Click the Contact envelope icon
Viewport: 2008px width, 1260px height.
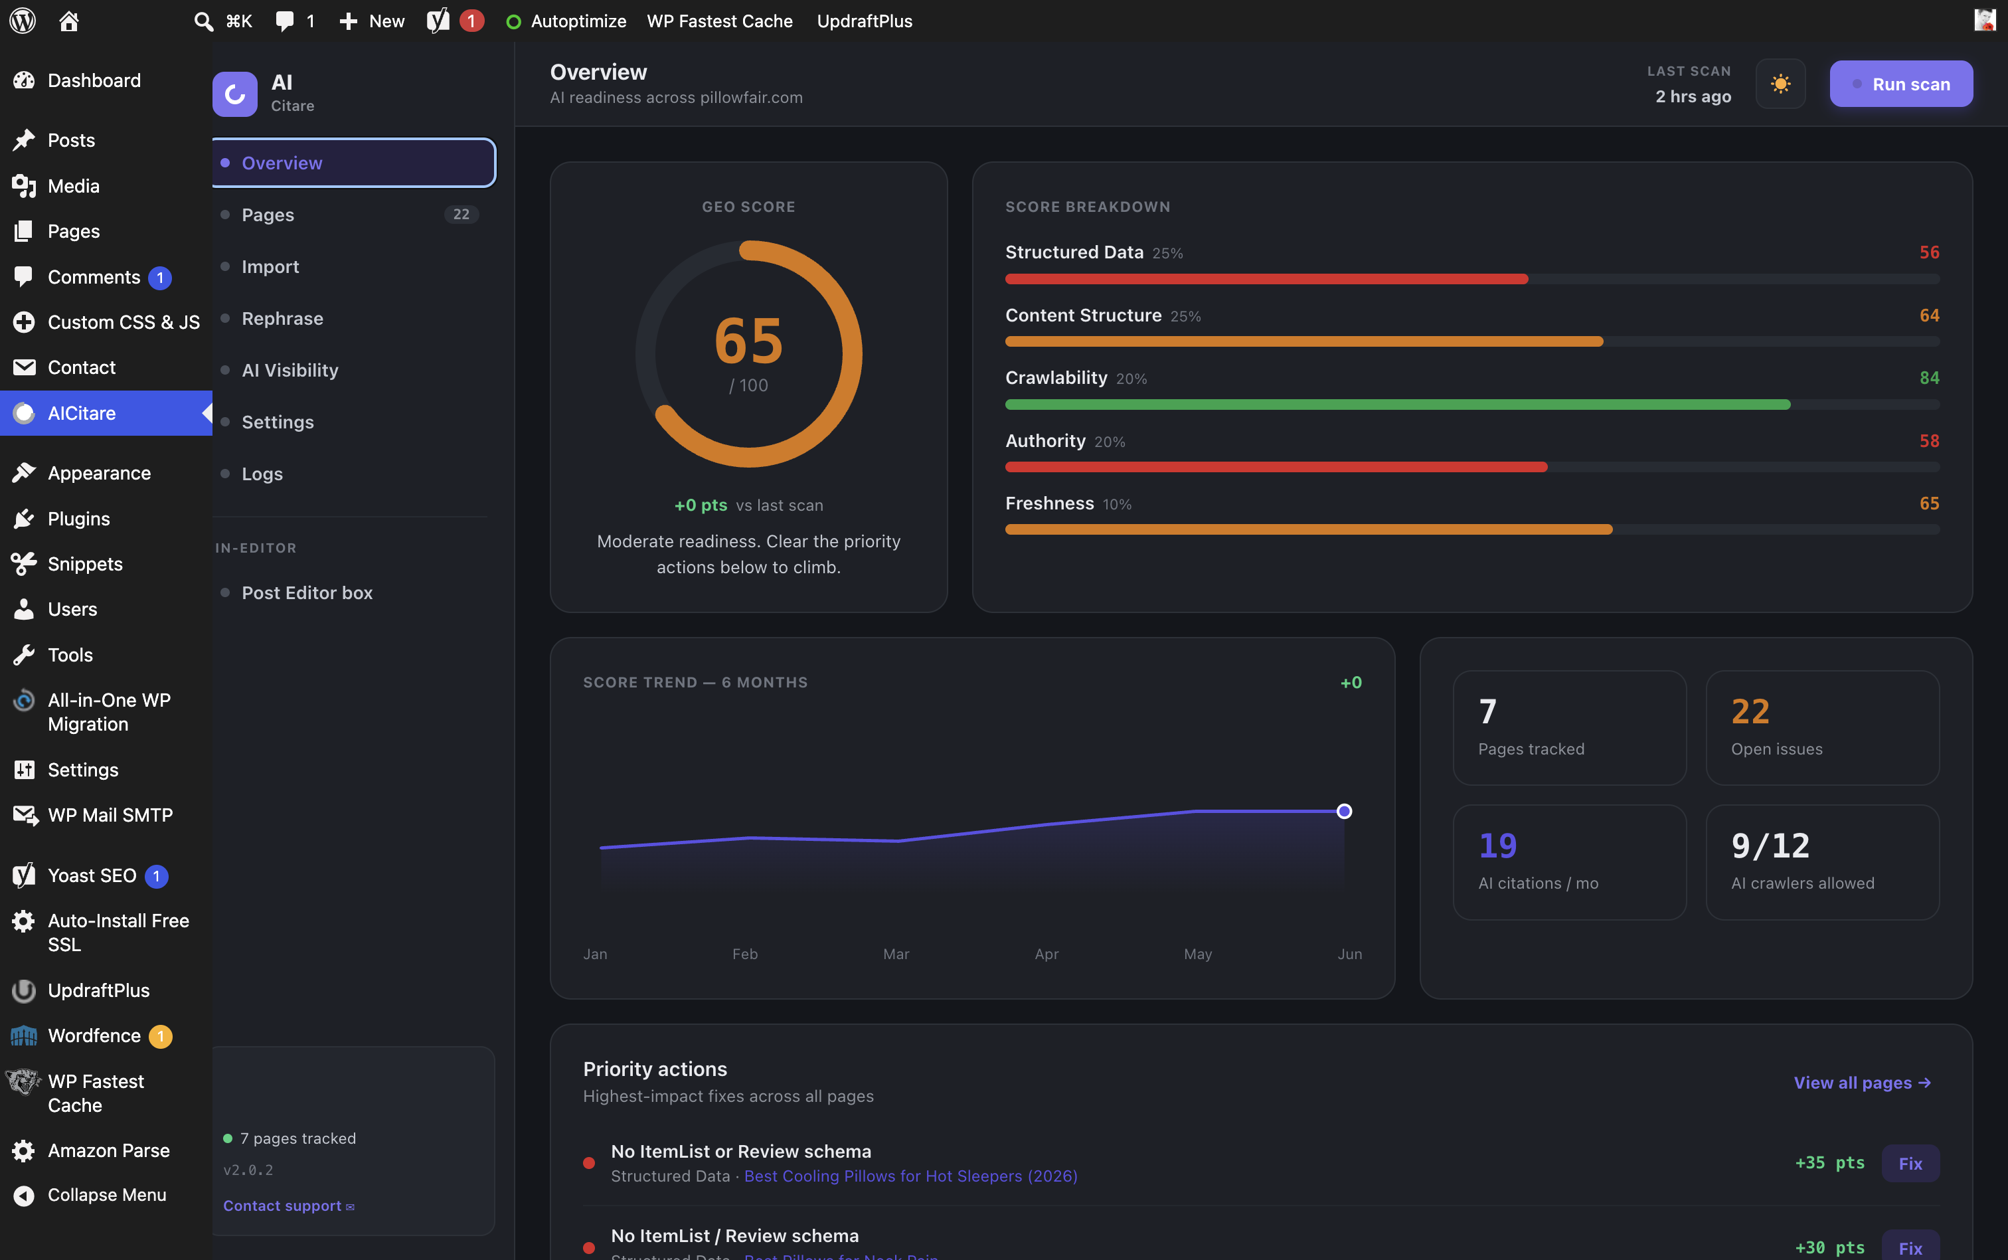click(24, 367)
